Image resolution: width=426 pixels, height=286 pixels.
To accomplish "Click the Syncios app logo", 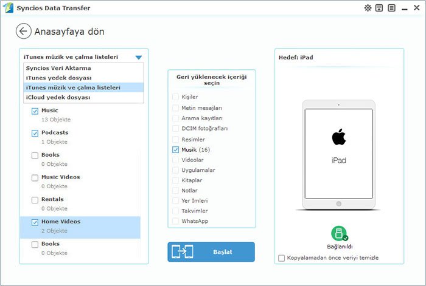I will (x=8, y=8).
